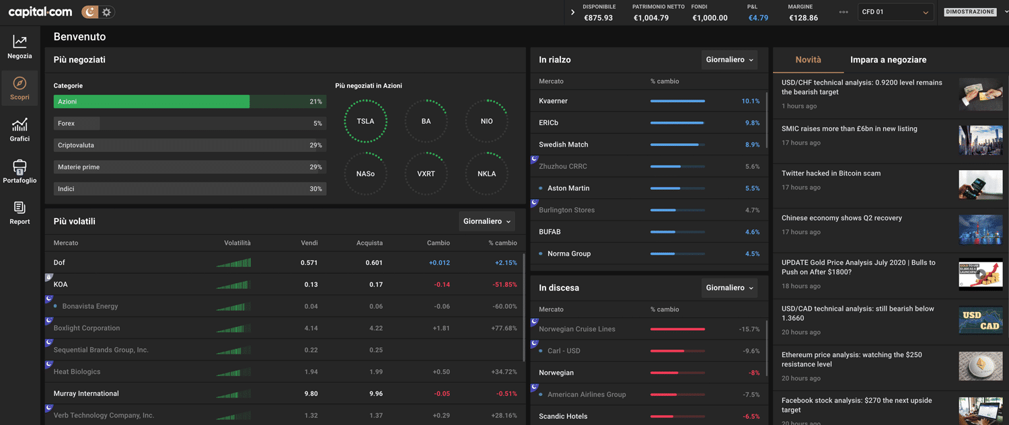Switch to the Impara a negoziare tab
The height and width of the screenshot is (425, 1009).
coord(888,60)
